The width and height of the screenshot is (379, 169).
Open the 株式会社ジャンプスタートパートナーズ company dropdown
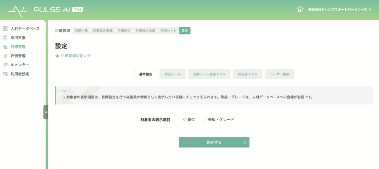[339, 9]
